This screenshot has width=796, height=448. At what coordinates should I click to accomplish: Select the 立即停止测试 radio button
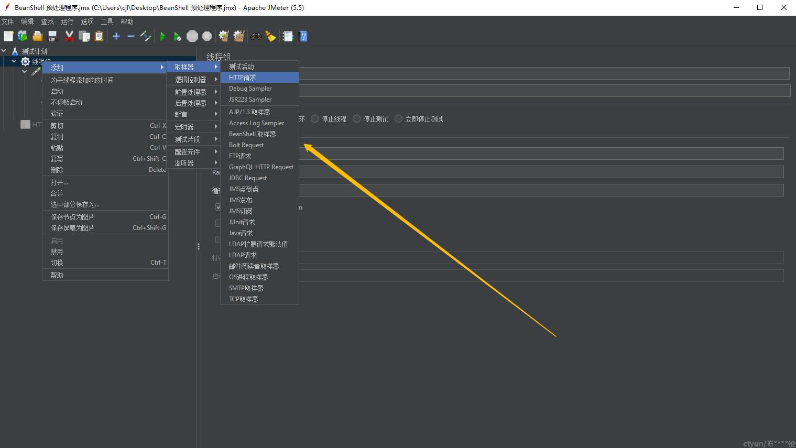[398, 119]
